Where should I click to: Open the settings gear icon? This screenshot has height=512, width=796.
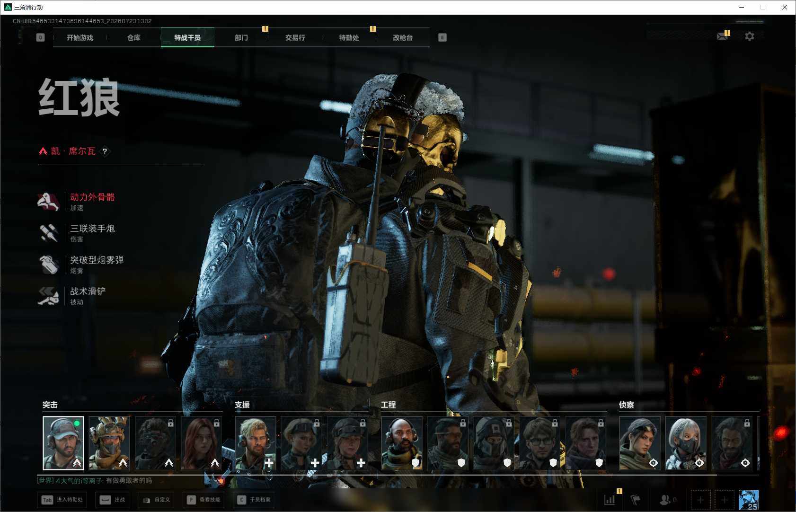(x=750, y=36)
